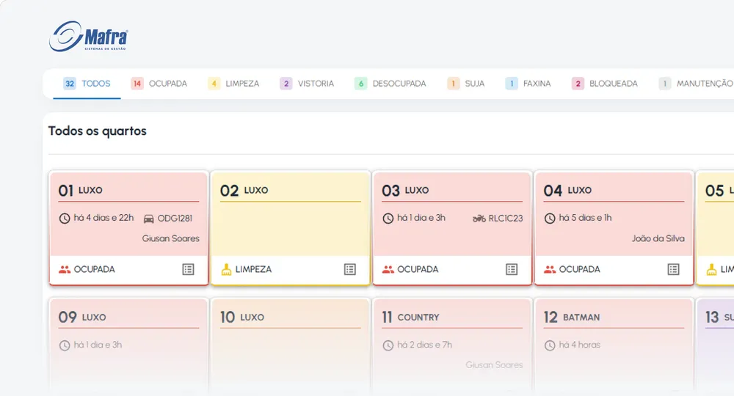Open details list icon on room 03
Image resolution: width=734 pixels, height=396 pixels.
point(512,269)
